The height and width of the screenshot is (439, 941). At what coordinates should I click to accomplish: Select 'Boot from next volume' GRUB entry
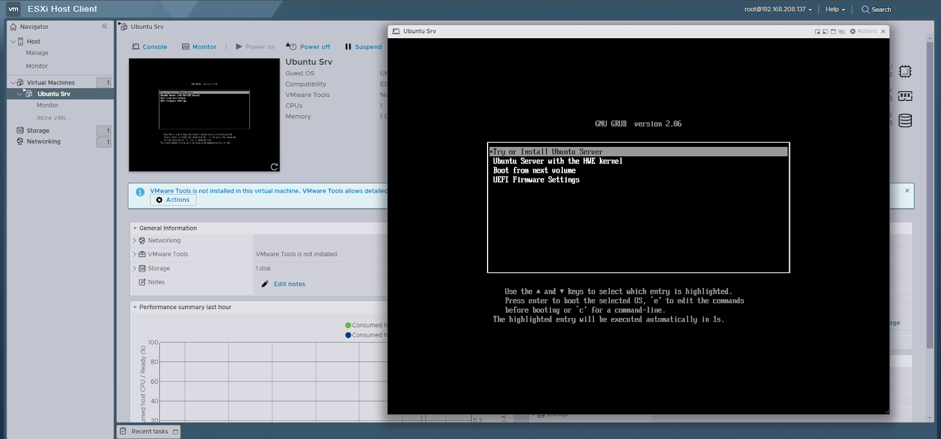click(534, 170)
